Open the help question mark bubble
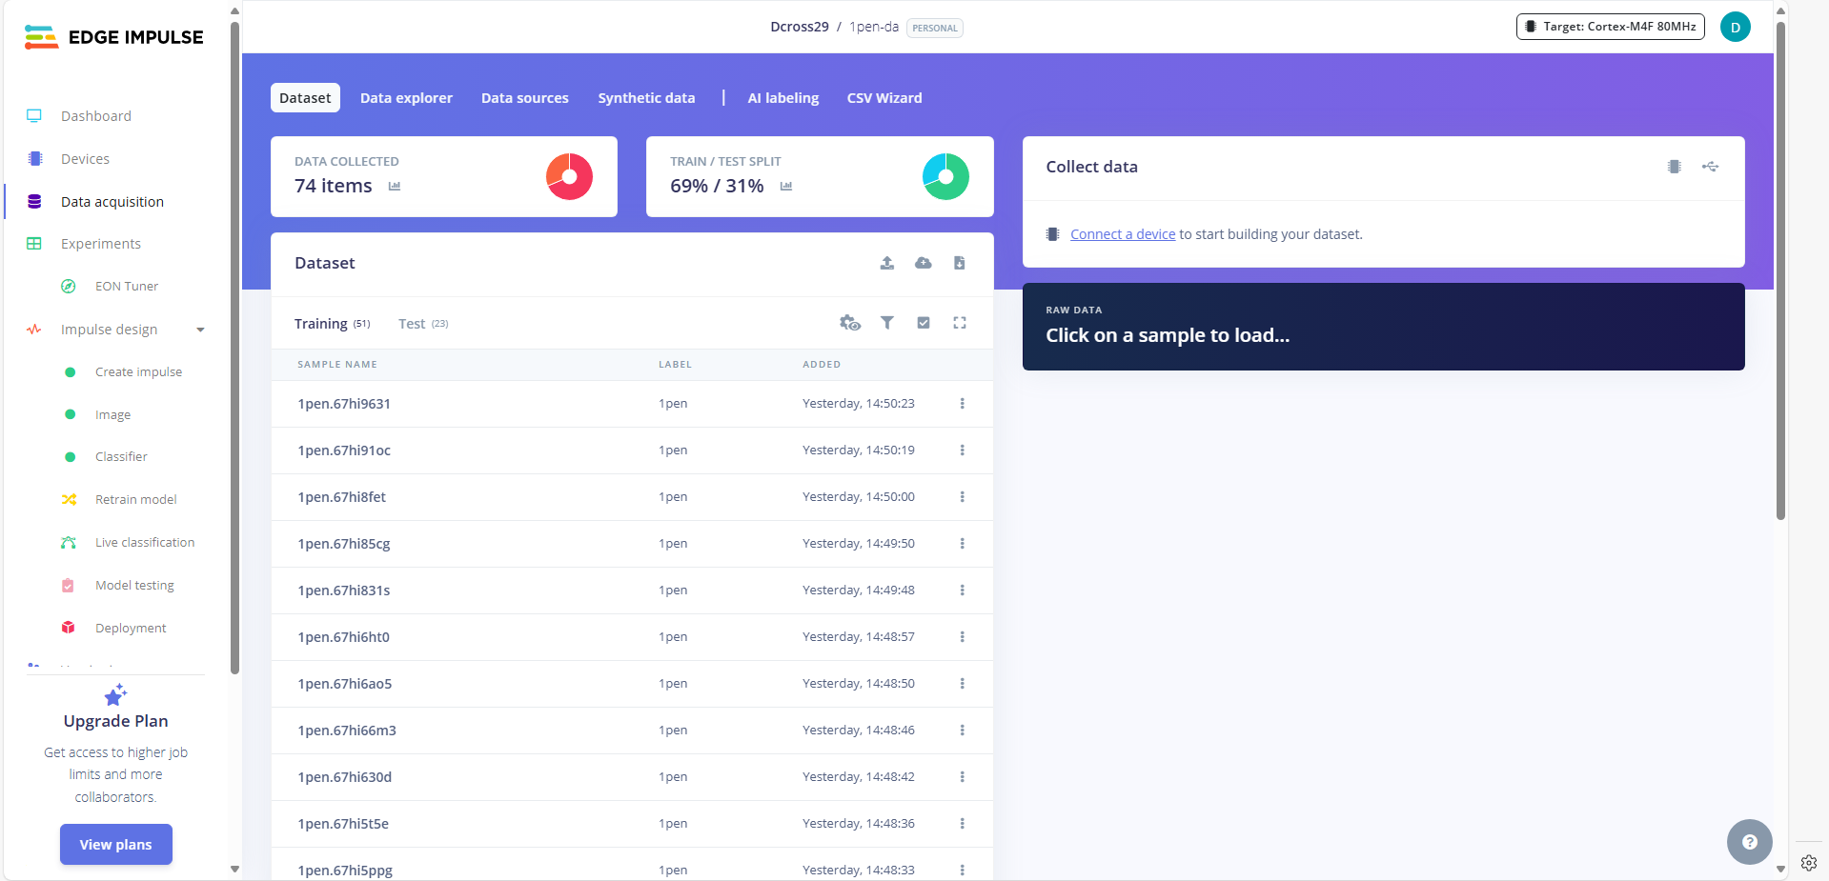This screenshot has width=1829, height=881. tap(1749, 842)
